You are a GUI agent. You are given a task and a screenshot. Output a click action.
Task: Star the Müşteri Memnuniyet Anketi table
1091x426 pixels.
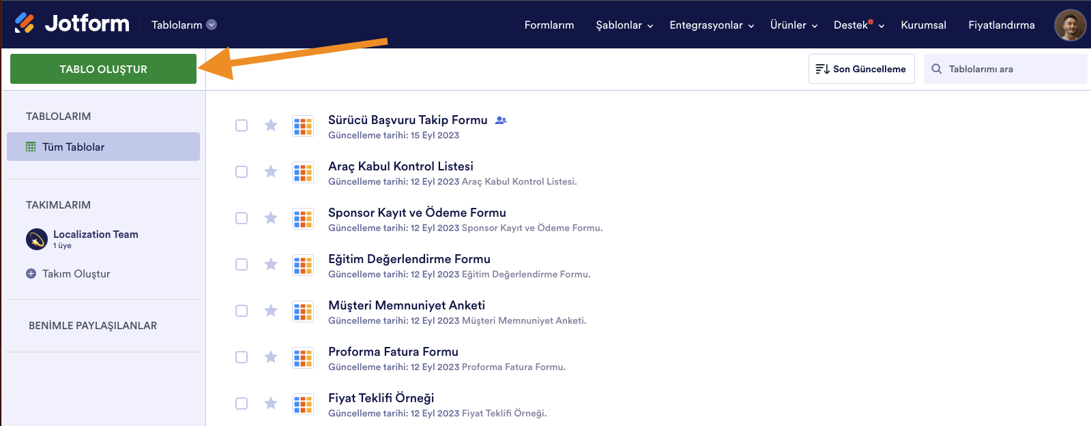tap(271, 311)
